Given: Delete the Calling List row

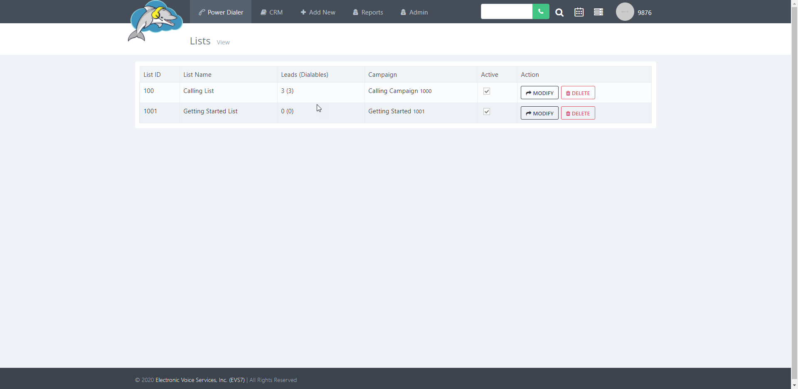Looking at the screenshot, I should point(578,93).
